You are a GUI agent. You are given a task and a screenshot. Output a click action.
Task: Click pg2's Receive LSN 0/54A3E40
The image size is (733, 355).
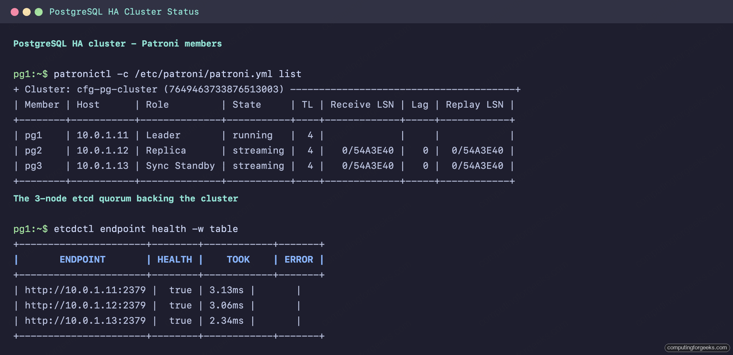[x=368, y=151]
